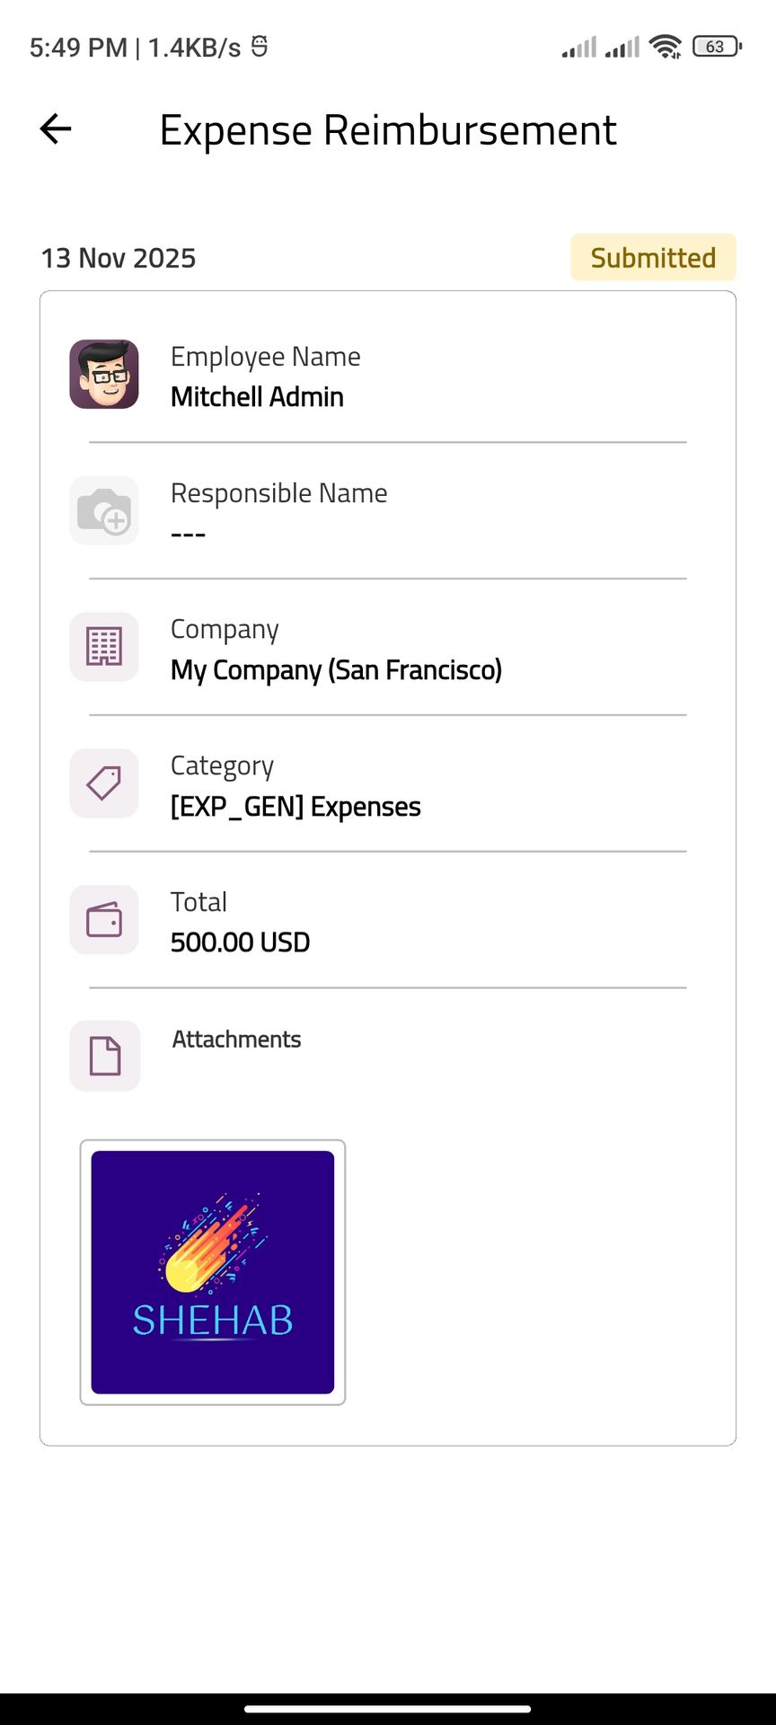This screenshot has height=1725, width=776.
Task: Tap the Company building icon
Action: point(104,647)
